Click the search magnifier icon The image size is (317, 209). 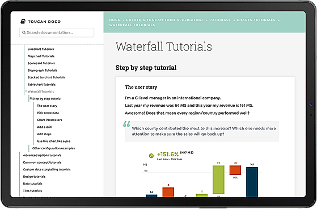pyautogui.click(x=24, y=32)
